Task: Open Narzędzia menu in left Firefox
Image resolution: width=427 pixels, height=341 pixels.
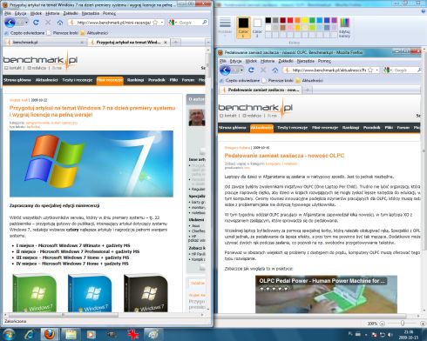Action: [x=91, y=13]
